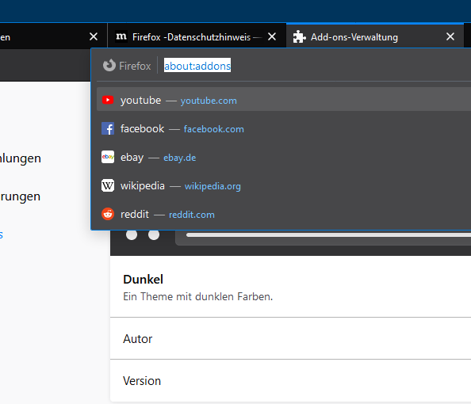The image size is (471, 404).
Task: Switch to the Add-ons-Verwaltung tab
Action: [x=375, y=36]
